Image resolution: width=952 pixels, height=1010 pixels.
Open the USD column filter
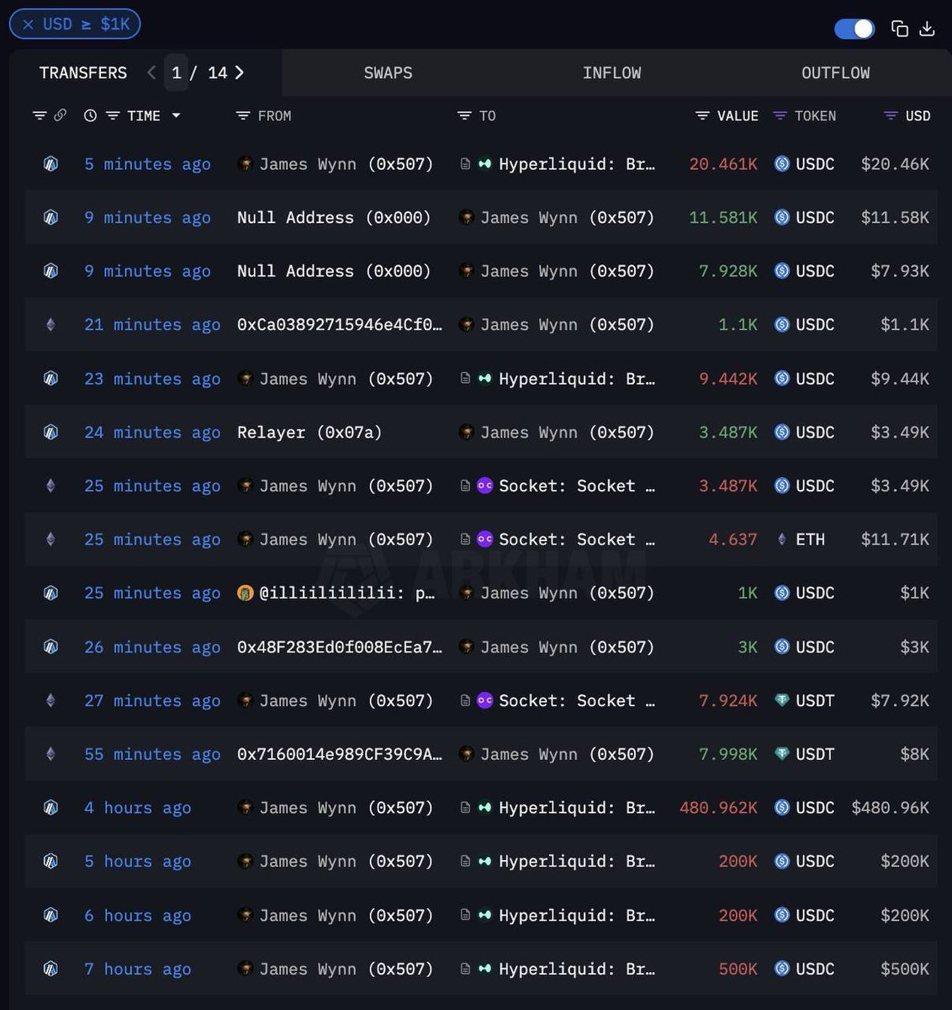coord(891,115)
